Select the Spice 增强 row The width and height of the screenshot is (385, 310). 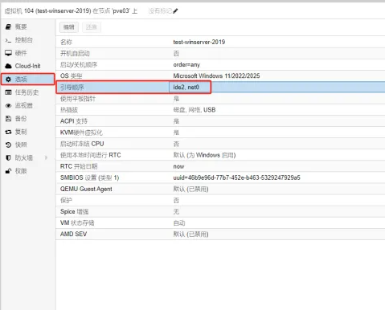click(x=220, y=211)
